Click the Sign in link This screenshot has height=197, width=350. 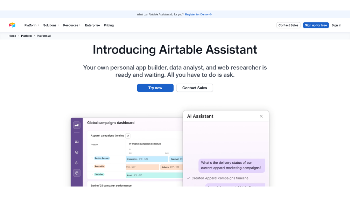[336, 25]
